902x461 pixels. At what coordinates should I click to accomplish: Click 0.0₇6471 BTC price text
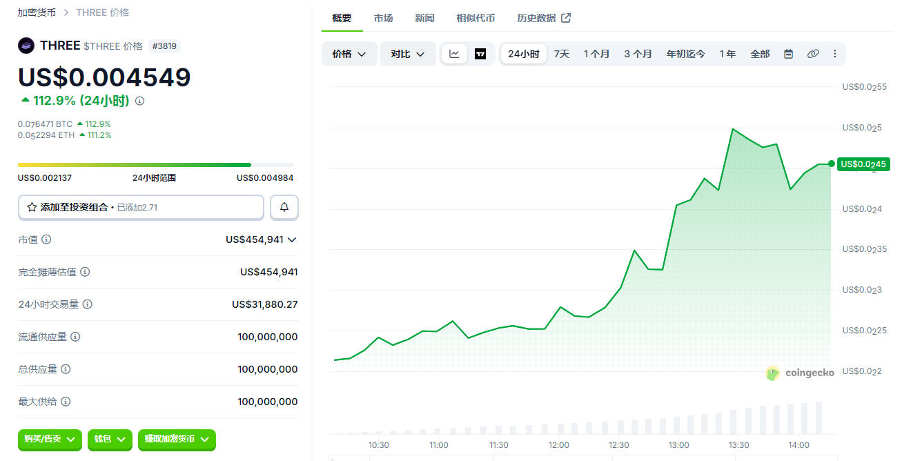(45, 124)
